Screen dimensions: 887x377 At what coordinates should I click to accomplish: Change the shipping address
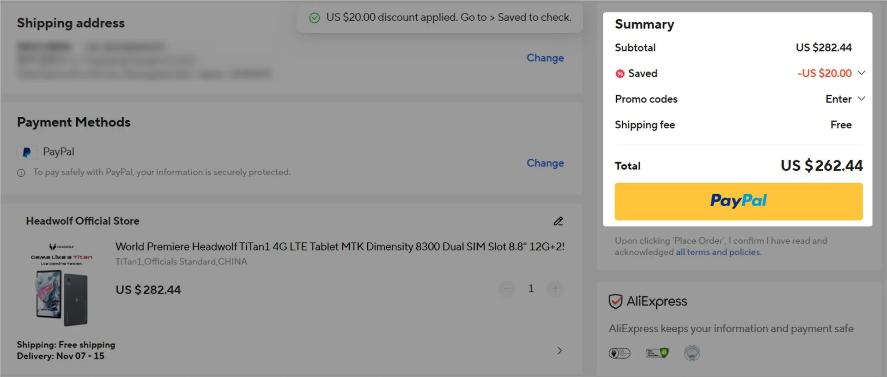click(x=545, y=58)
